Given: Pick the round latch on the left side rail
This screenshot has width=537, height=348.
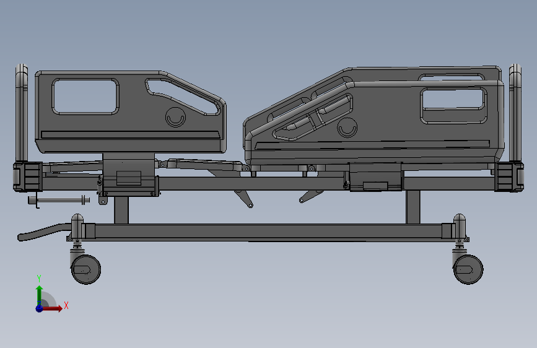Looking at the screenshot, I should point(176,117).
